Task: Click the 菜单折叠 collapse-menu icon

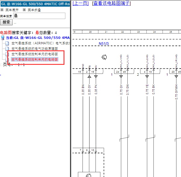Action: [24, 10]
